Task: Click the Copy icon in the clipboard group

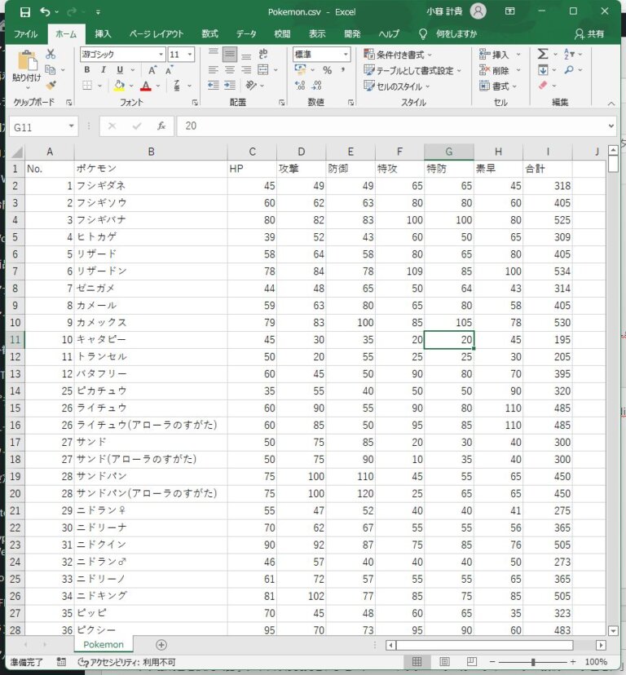Action: click(x=51, y=70)
